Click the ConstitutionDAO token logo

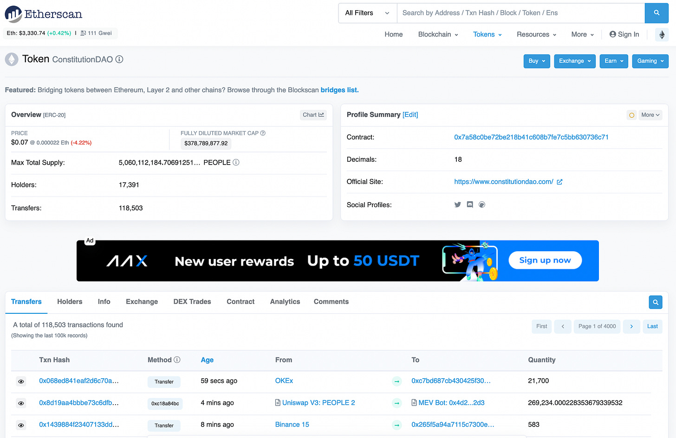coord(12,59)
